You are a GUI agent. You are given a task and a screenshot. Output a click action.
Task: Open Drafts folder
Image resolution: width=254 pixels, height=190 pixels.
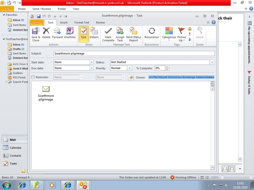(16, 49)
